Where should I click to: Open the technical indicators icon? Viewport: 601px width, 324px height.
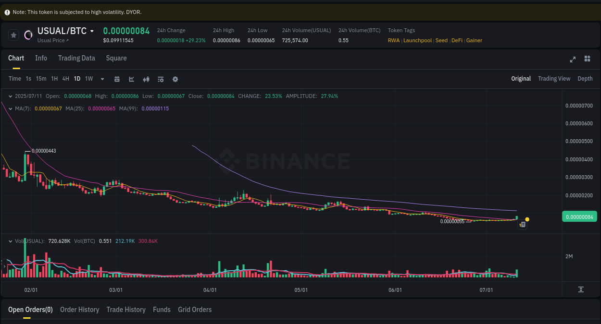(161, 79)
